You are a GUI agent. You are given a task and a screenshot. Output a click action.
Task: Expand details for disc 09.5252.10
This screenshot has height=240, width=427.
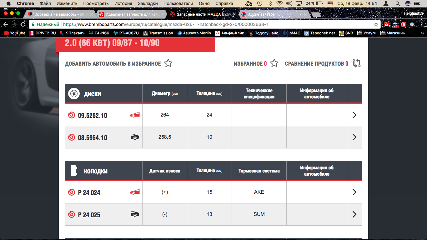354,115
